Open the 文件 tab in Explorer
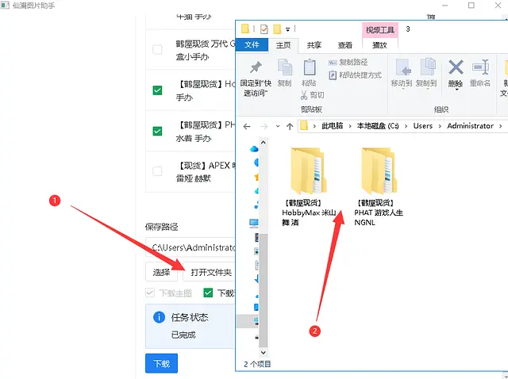The width and height of the screenshot is (508, 379). 252,44
